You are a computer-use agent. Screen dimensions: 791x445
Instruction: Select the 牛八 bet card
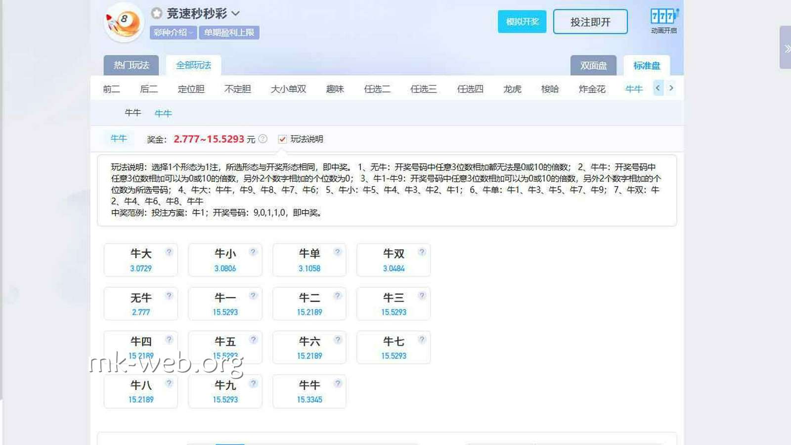click(141, 392)
